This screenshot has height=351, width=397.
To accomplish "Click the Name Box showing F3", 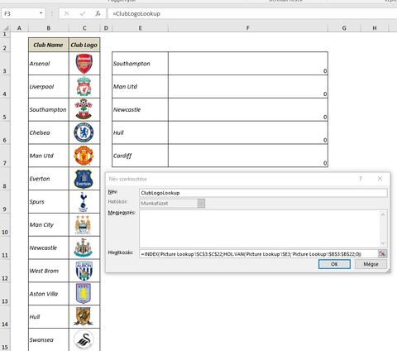I will click(20, 13).
